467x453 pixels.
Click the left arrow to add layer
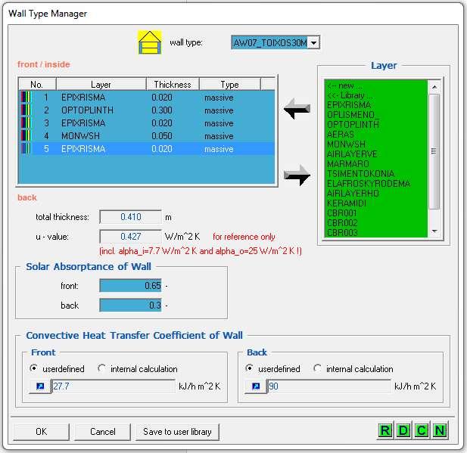(297, 108)
